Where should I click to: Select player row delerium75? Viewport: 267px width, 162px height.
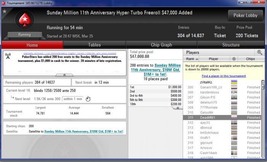tap(222, 102)
